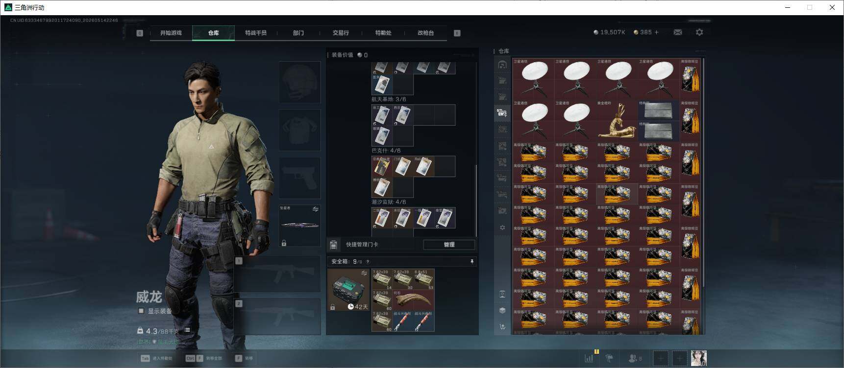
Task: Click the 潮汐监狱: 4/6 label
Action: click(x=389, y=202)
